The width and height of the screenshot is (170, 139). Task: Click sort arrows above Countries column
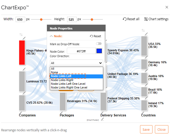pos(143,31)
